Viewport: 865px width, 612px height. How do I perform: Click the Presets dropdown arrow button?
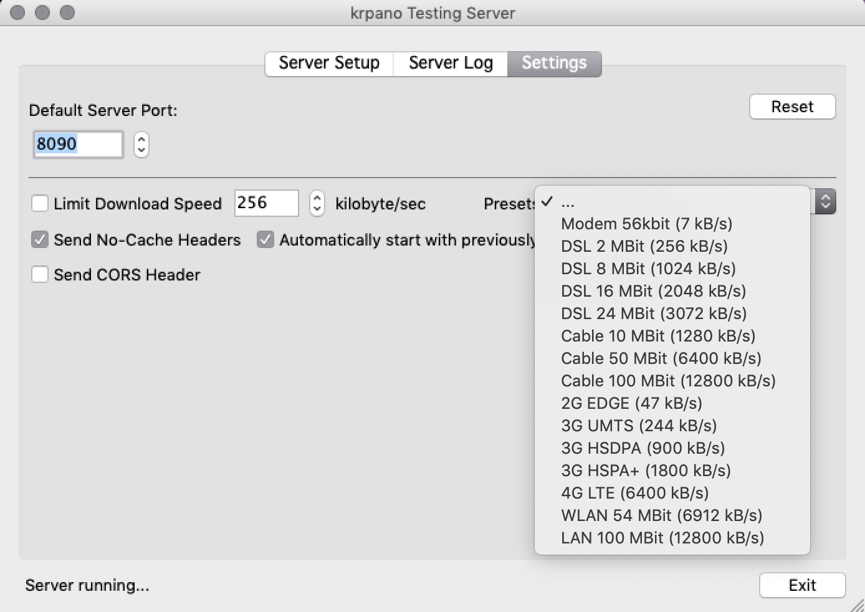coord(825,202)
